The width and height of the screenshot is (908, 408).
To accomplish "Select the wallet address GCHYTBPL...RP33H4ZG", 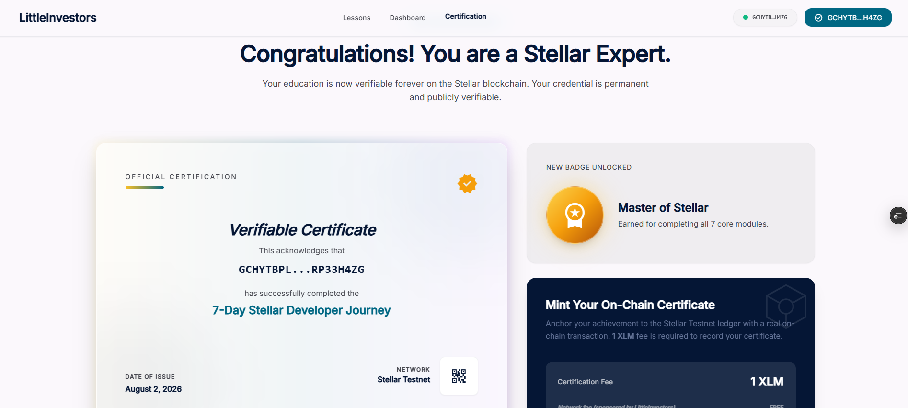I will [301, 270].
